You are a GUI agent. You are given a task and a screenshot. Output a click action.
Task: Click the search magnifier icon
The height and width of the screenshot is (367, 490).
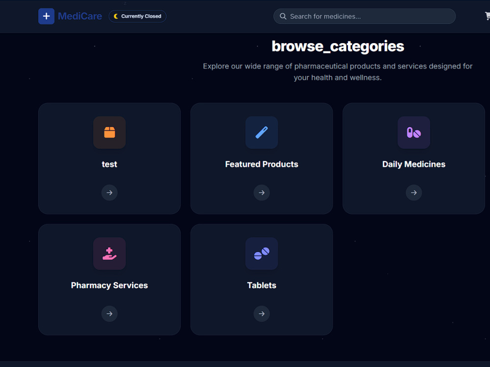tap(283, 16)
